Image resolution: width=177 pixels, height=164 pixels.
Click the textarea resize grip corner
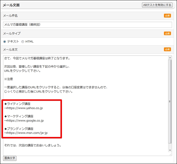(171, 155)
